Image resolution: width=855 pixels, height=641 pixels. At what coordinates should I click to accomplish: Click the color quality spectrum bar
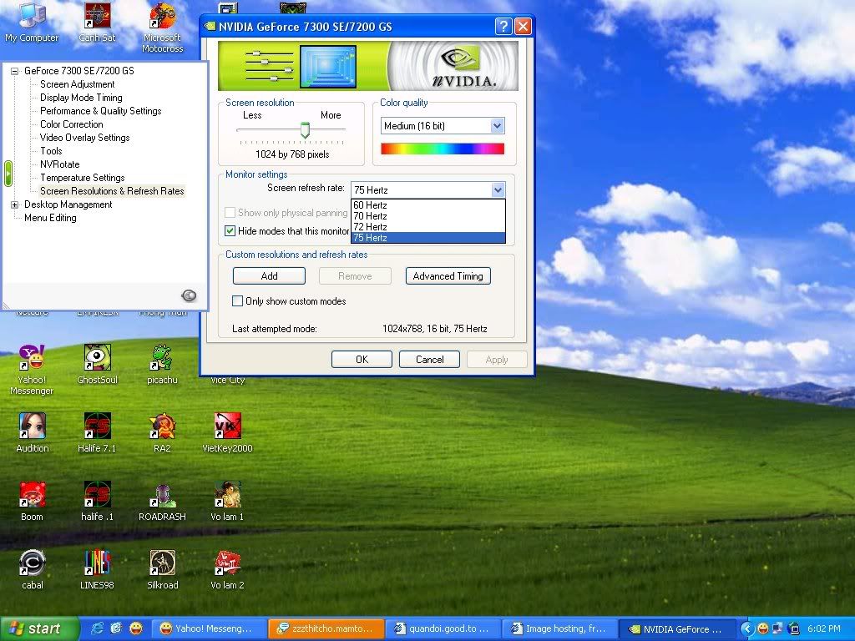pos(443,149)
